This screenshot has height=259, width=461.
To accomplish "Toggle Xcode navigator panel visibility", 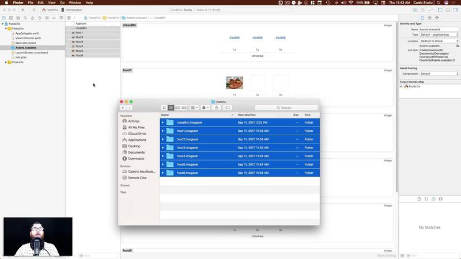I will tap(440, 10).
